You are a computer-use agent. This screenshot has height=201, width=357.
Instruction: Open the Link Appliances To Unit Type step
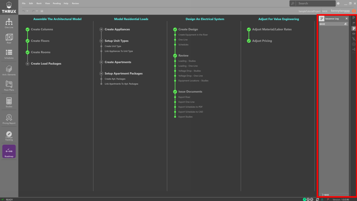[119, 51]
